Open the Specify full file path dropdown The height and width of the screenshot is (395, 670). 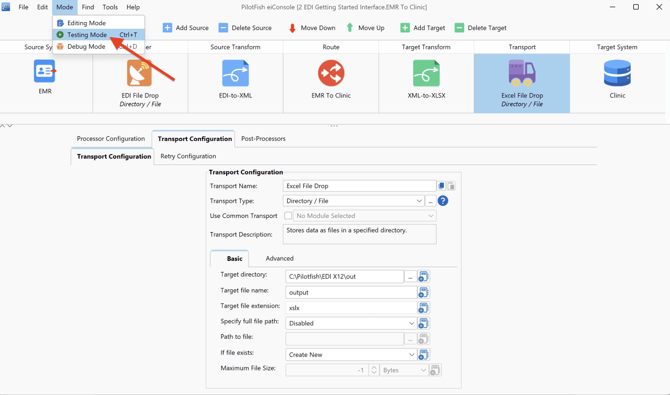pos(351,323)
